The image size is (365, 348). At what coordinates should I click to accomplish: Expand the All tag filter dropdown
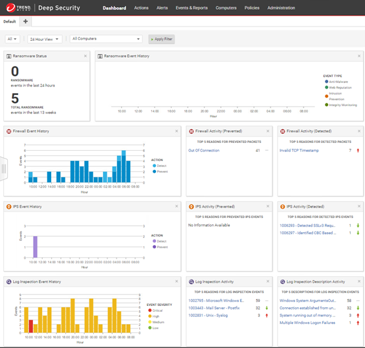(x=12, y=39)
